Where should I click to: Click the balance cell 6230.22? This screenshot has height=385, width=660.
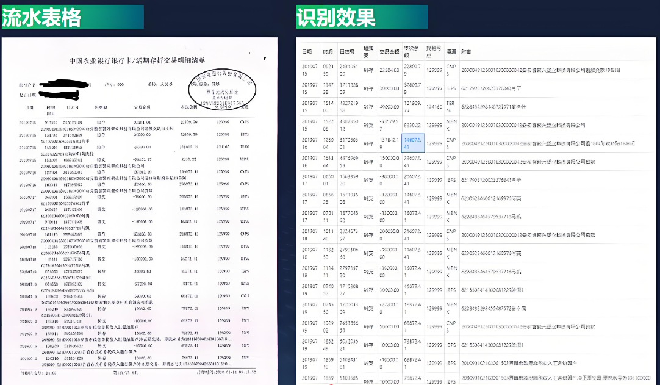click(412, 125)
